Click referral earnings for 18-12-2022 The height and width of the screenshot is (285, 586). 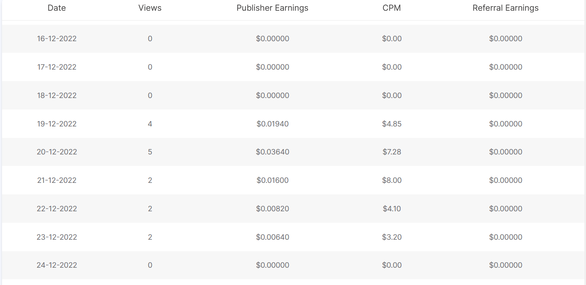click(506, 96)
